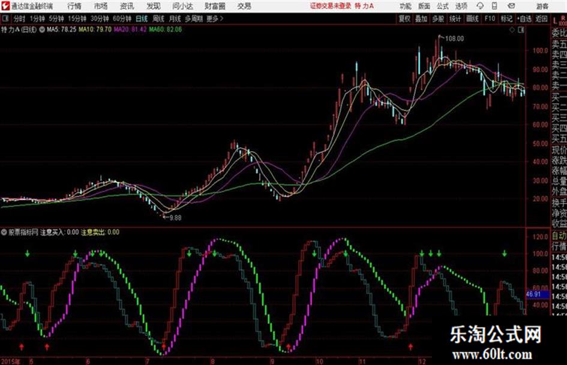This screenshot has height=365, width=567.
Task: Open the mail envelope icon
Action: [511, 6]
